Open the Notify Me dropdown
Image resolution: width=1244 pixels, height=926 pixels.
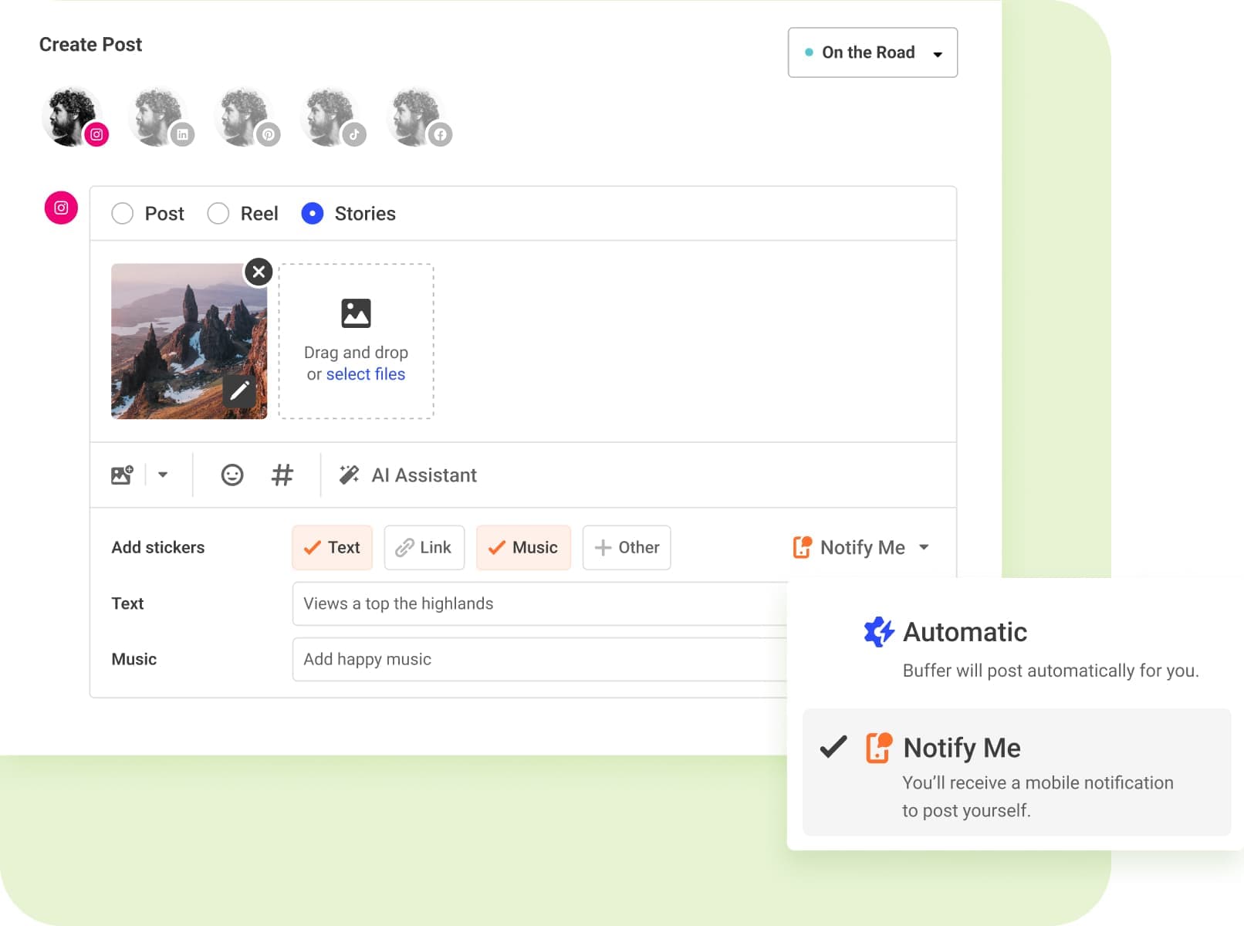[860, 548]
